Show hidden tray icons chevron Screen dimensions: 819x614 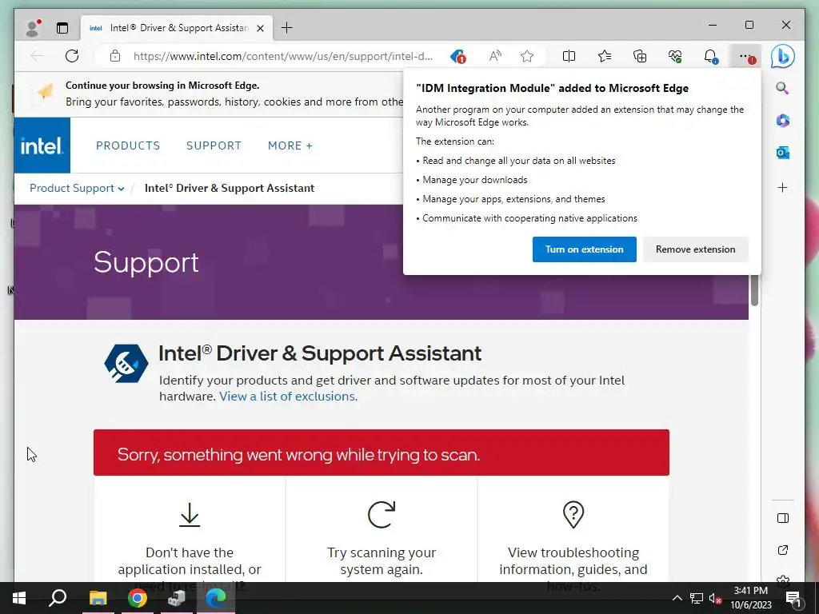pos(677,598)
